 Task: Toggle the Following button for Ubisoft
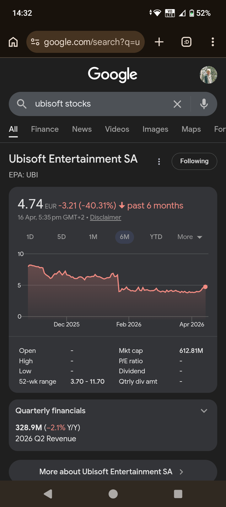pos(194,161)
